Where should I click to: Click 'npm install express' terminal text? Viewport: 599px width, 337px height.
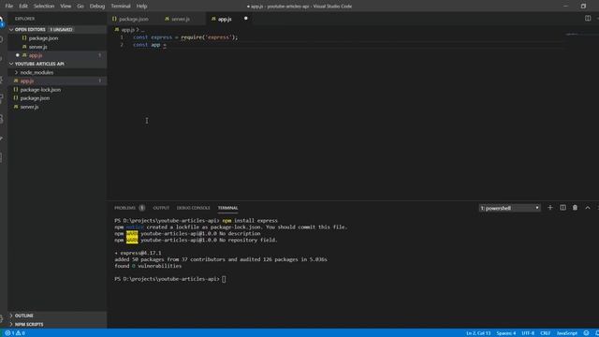250,221
